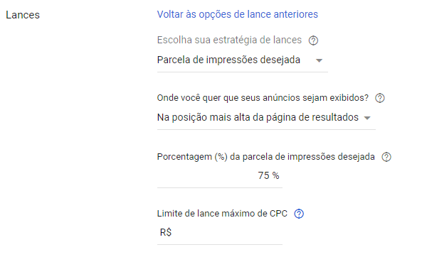Open help icon beside bidding strategy label

coord(313,40)
